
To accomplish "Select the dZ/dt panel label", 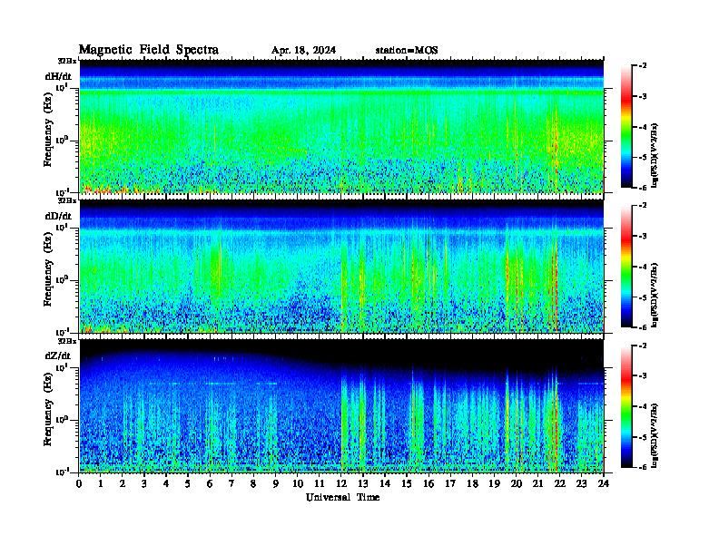I will pyautogui.click(x=58, y=355).
